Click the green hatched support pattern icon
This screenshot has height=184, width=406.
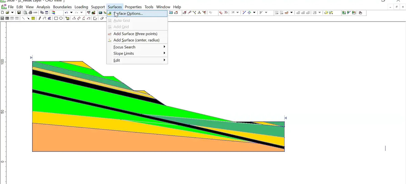coord(249,13)
